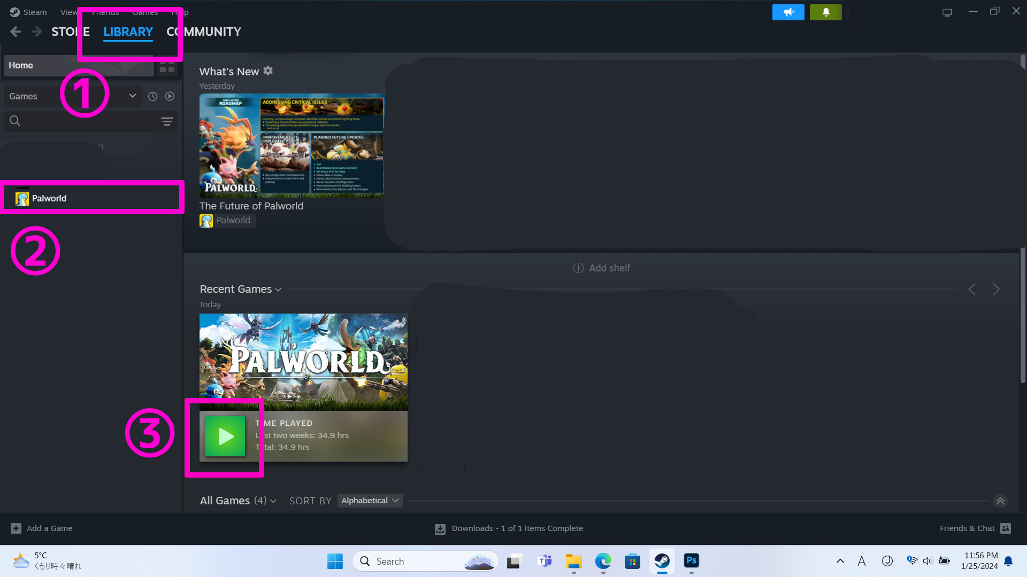Image resolution: width=1027 pixels, height=577 pixels.
Task: Switch to the STORE tab
Action: tap(70, 32)
